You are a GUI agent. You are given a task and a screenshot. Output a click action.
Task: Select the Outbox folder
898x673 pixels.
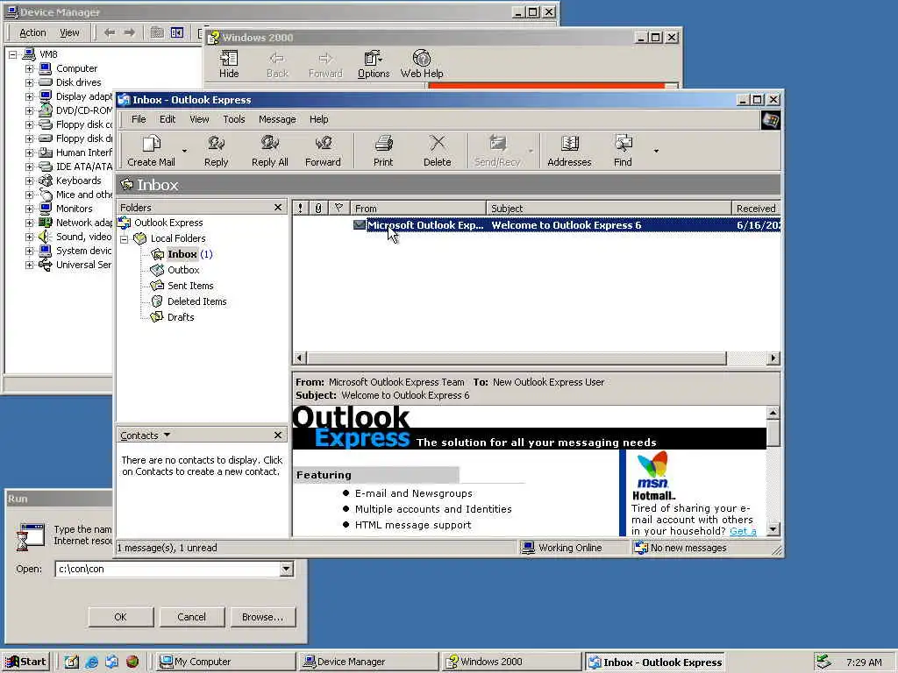point(183,270)
